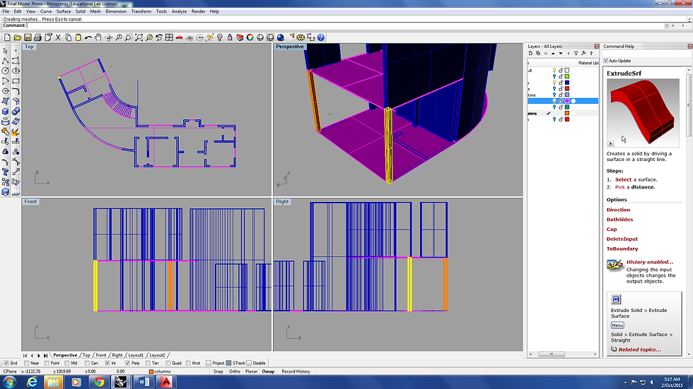
Task: Click in the Command input field
Action: [345, 25]
